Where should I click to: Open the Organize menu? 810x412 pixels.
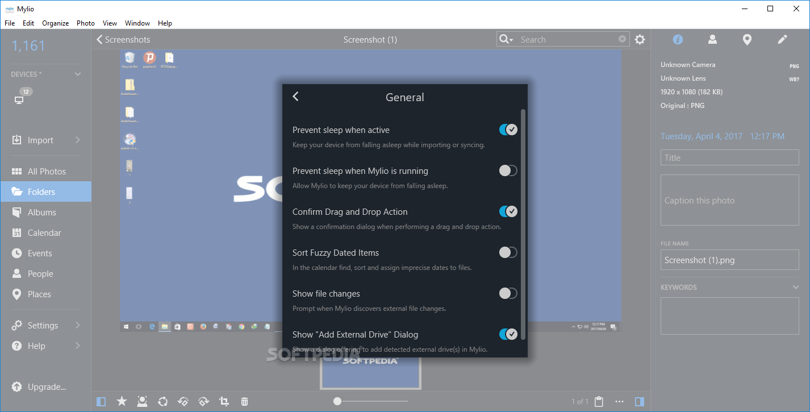tap(56, 23)
